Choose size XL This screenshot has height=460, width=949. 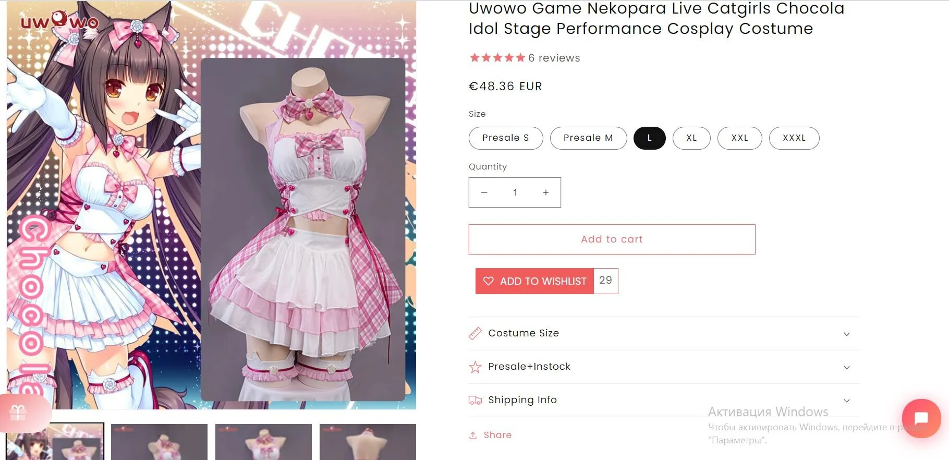(691, 138)
